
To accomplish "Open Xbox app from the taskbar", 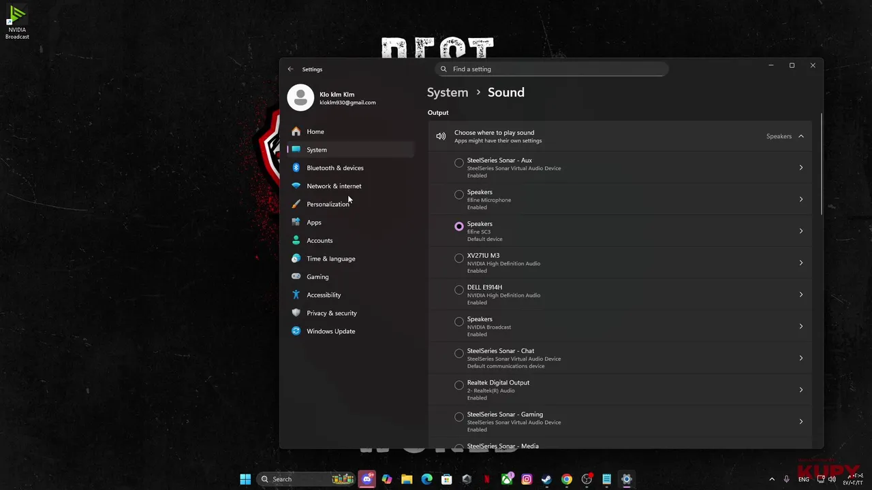I will point(507,479).
